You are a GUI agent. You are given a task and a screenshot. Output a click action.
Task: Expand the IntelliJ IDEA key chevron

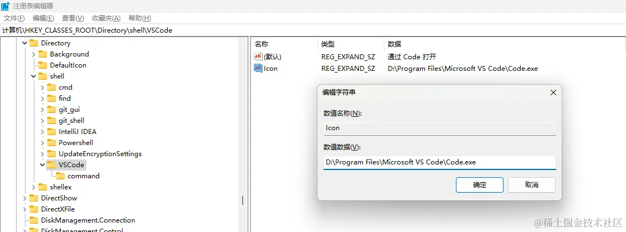(x=42, y=132)
